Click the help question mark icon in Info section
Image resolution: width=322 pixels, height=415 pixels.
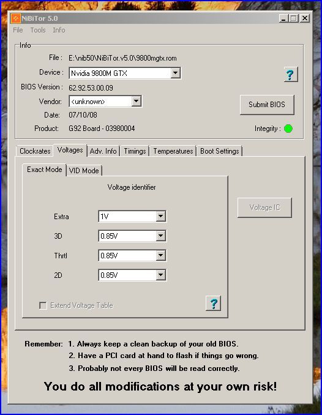(291, 75)
